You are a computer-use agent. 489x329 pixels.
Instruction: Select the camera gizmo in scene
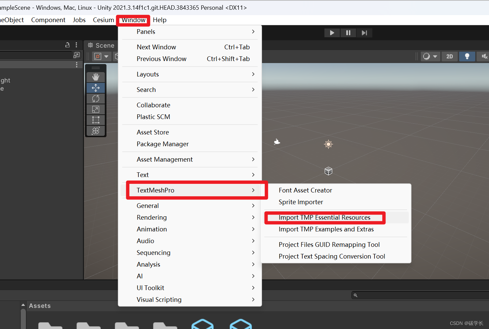[x=277, y=142]
